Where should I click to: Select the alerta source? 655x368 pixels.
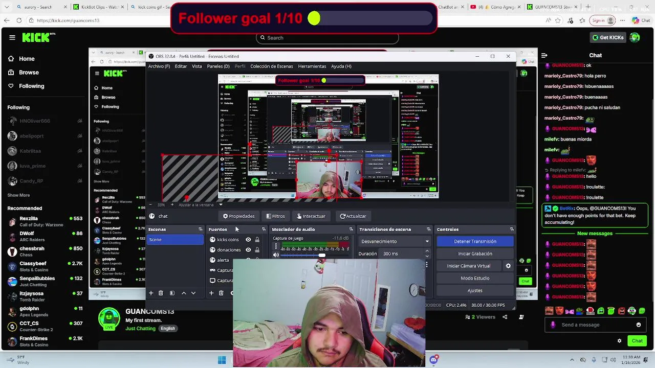coord(223,260)
